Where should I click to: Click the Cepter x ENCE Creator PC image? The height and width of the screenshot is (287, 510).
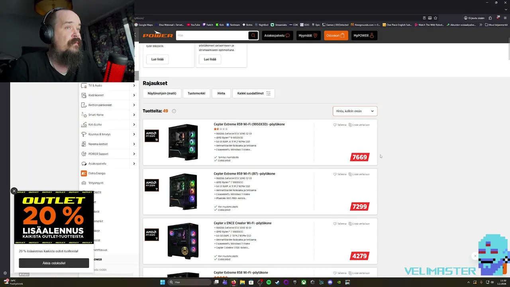coord(183,241)
